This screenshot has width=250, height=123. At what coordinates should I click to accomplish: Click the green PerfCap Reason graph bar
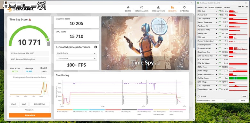coord(238,78)
